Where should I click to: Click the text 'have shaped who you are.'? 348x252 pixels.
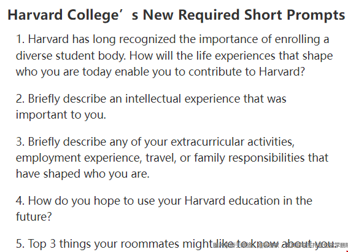click(83, 174)
